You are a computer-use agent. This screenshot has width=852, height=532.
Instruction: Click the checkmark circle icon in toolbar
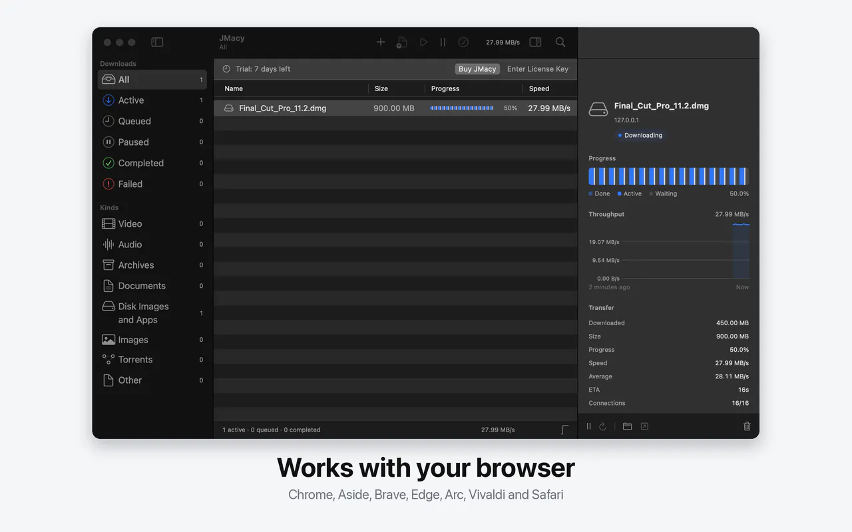click(x=463, y=42)
